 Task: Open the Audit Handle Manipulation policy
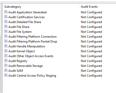point(27,46)
